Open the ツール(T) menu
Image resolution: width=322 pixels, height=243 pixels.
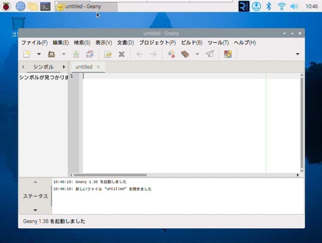(218, 43)
